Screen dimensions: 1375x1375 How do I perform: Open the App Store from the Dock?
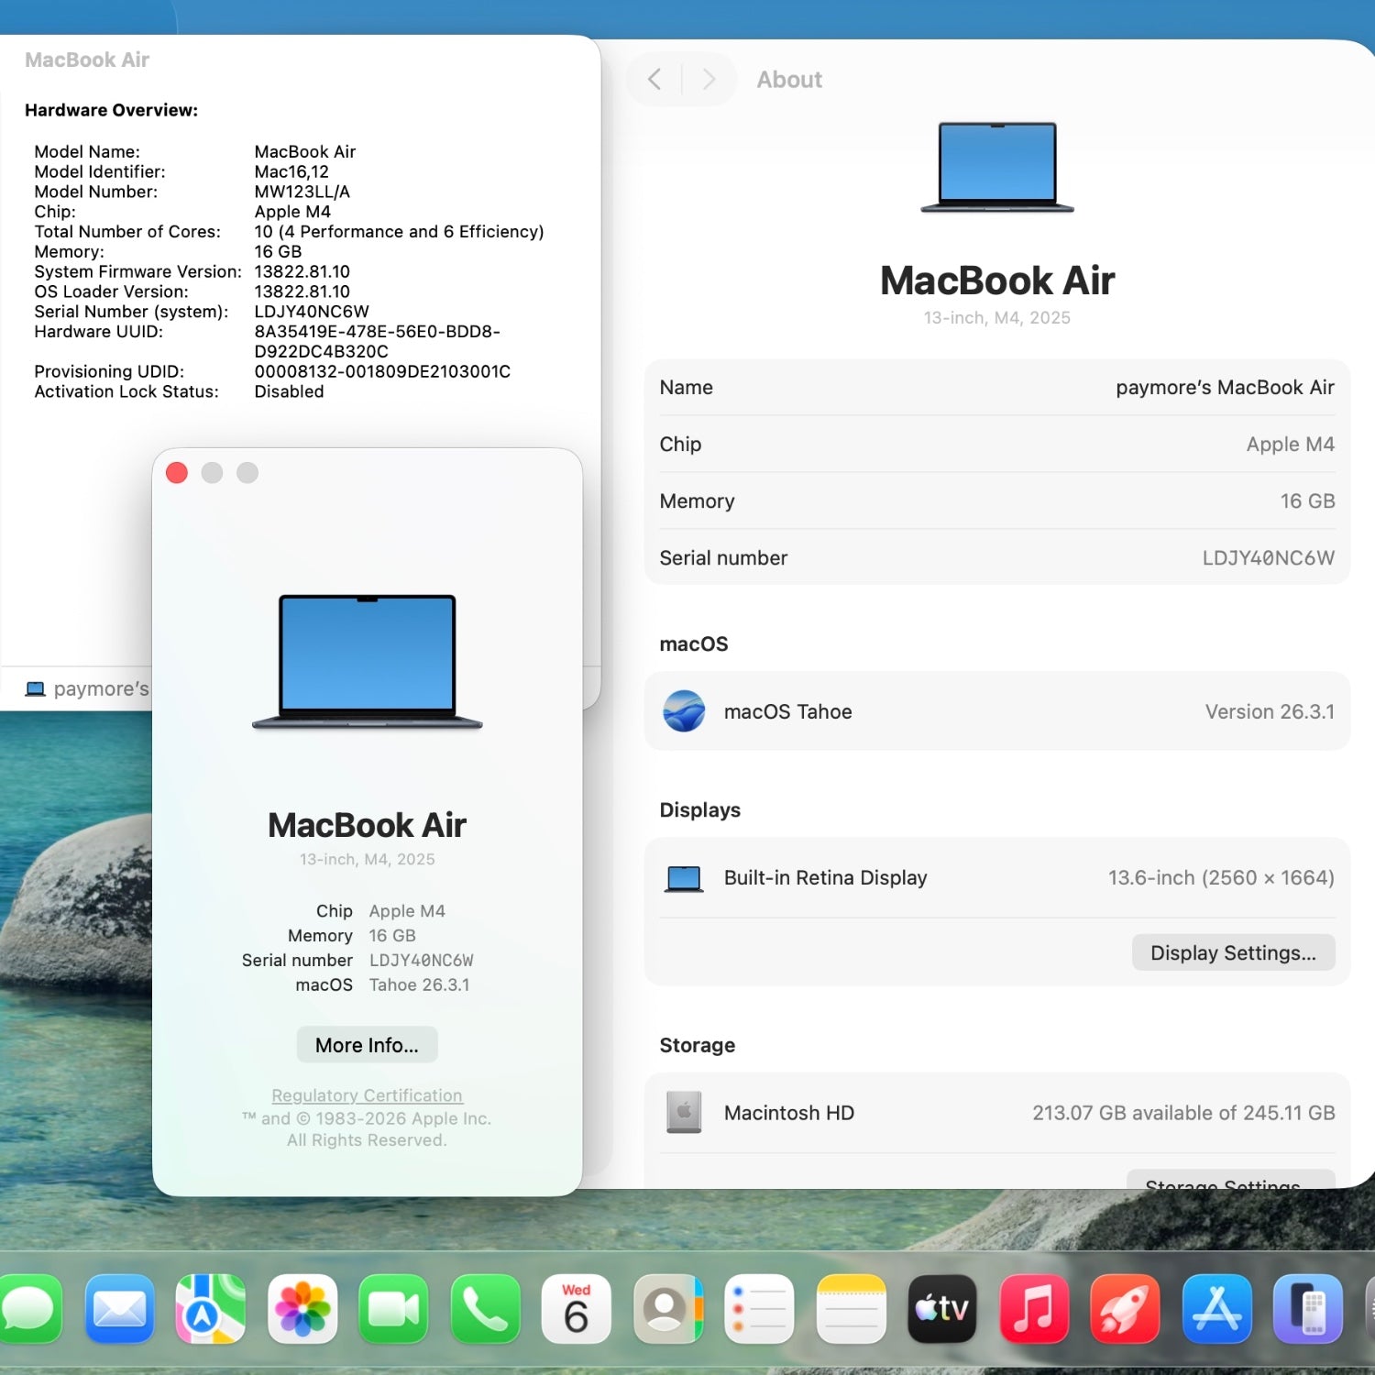point(1216,1308)
